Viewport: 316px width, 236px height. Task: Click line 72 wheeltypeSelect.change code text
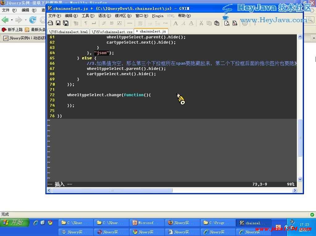109,95
